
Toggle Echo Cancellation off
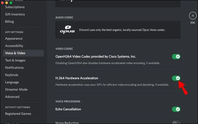pos(176,109)
